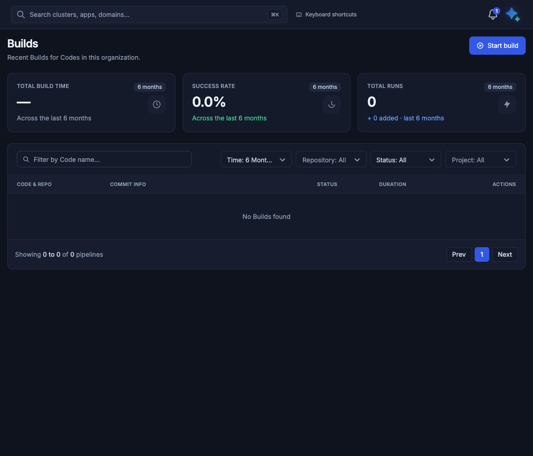
Task: Click the keyboard icon beside Keyboard shortcuts
Action: pyautogui.click(x=299, y=15)
